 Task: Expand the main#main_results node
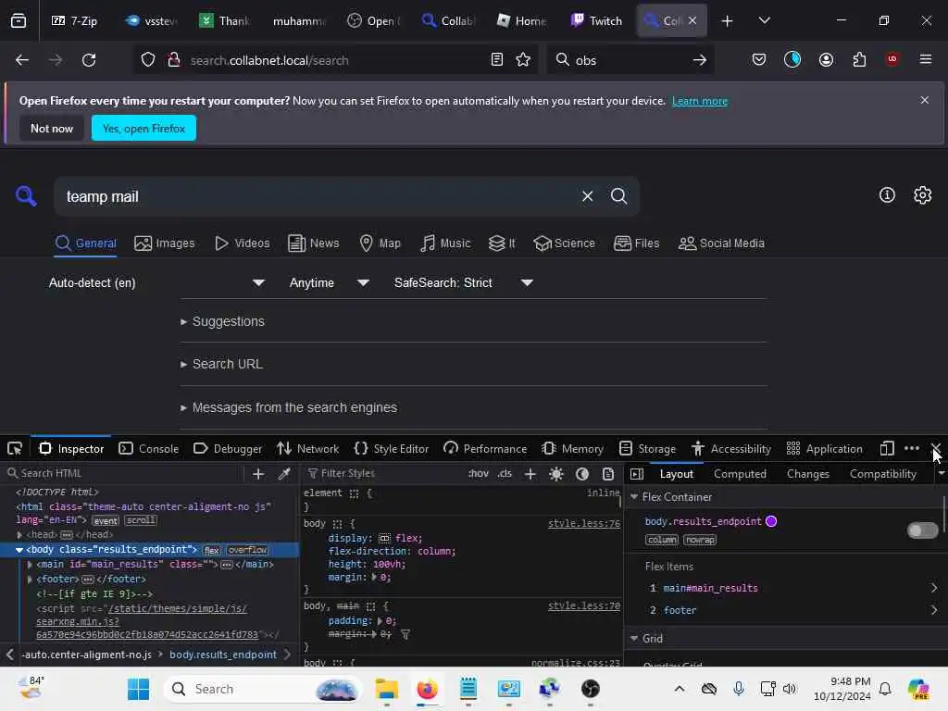(30, 564)
